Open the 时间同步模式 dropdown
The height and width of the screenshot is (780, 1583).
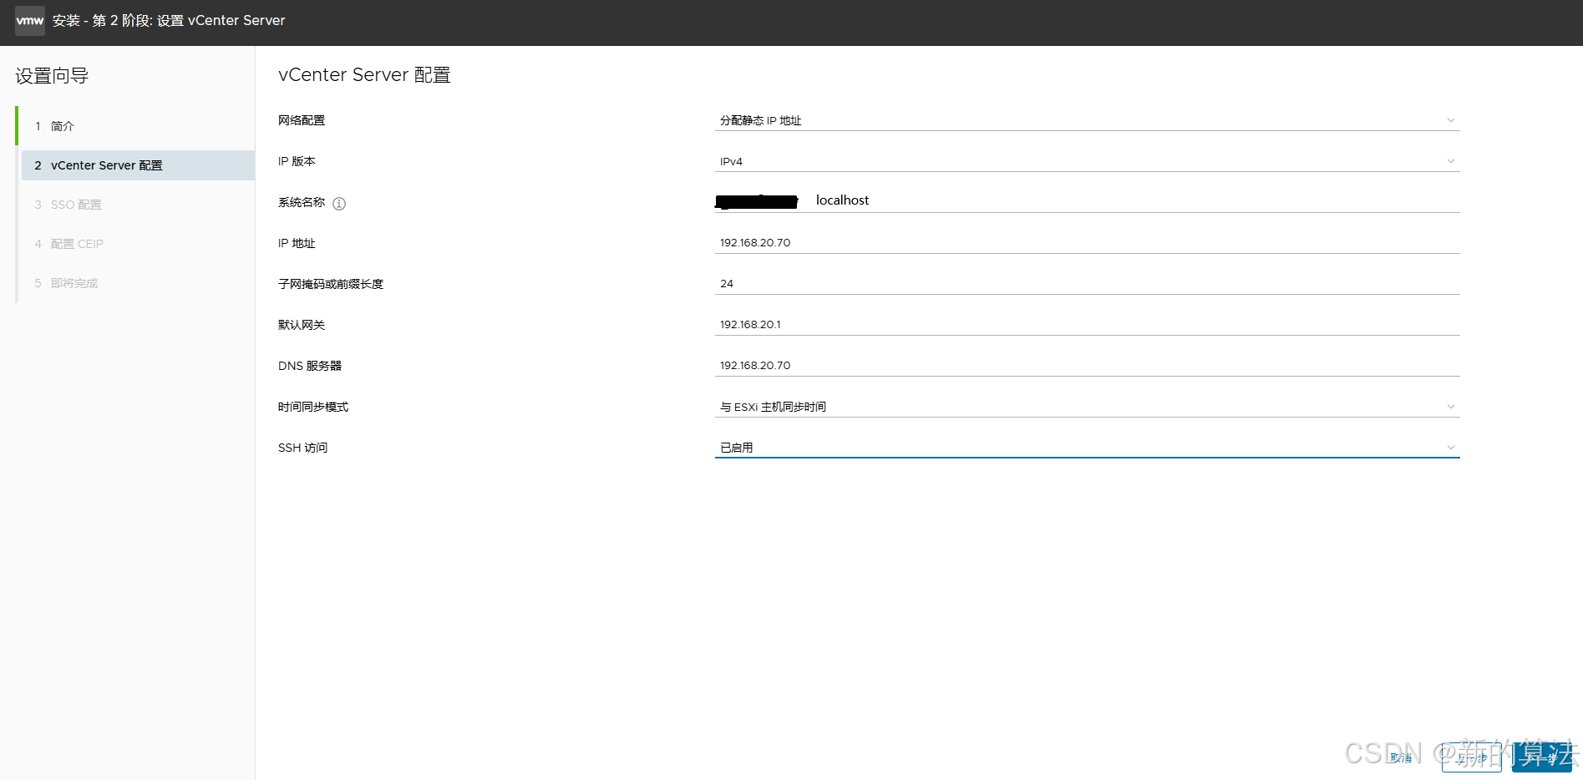pos(1087,407)
